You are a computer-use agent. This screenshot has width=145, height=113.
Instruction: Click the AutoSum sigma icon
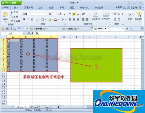pos(130,15)
